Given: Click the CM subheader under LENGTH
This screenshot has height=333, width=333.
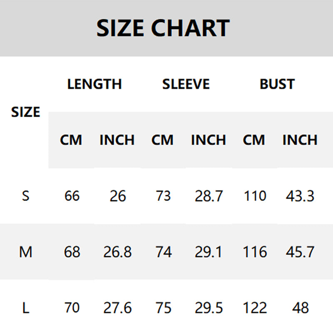Looking at the screenshot, I should (71, 140).
